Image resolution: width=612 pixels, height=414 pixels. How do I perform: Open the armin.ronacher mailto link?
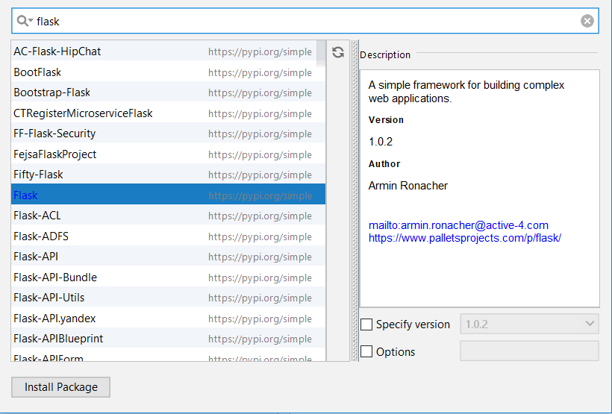click(458, 225)
